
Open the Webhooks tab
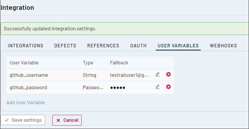223,46
